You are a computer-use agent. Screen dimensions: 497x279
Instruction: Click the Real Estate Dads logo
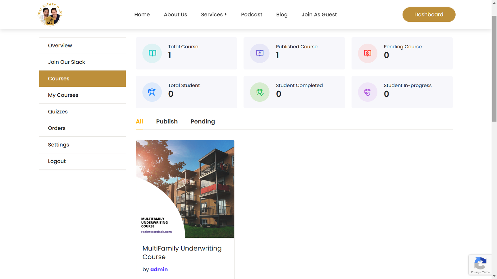[50, 15]
